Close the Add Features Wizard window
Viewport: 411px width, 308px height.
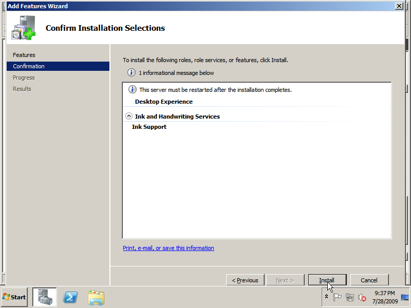click(399, 6)
